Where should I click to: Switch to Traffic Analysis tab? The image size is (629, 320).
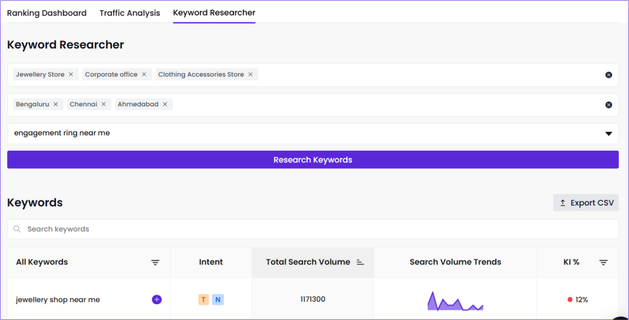click(x=129, y=13)
